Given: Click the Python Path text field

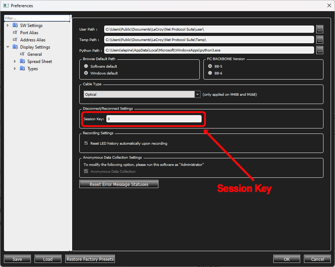Looking at the screenshot, I should click(209, 50).
